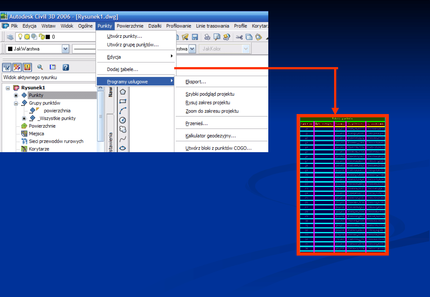Collapse the Rysunek1 tree node
This screenshot has height=297, width=430.
(x=8, y=88)
